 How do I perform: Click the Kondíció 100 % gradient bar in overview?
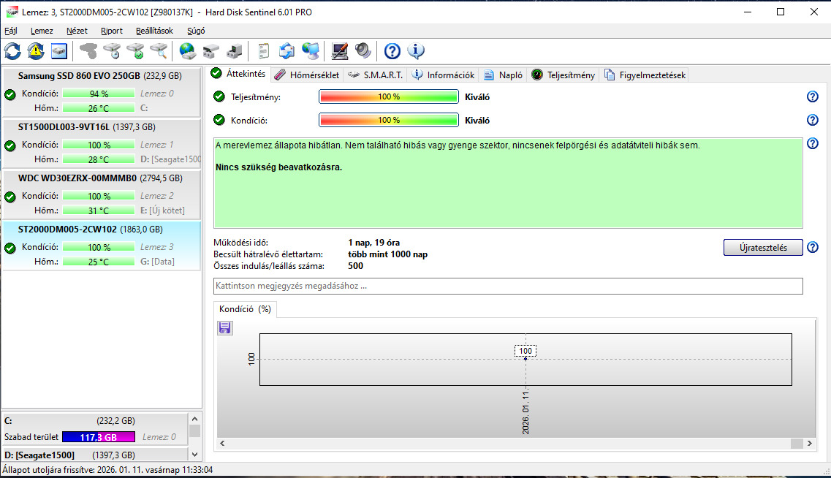point(389,121)
